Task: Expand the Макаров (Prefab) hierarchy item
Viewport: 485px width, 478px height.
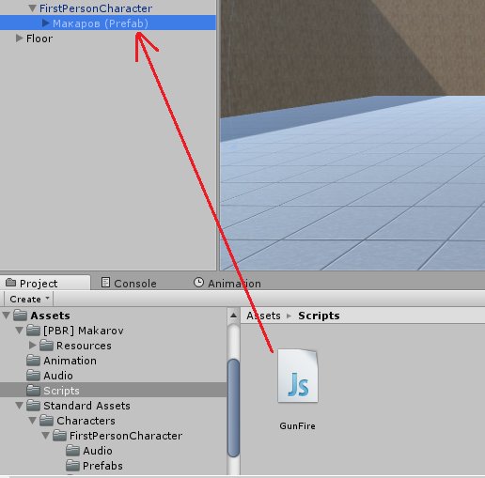Action: 46,23
